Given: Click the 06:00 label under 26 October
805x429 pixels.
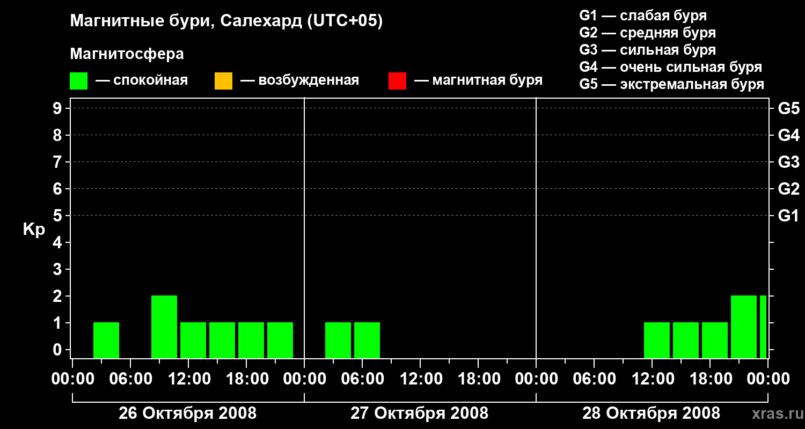Looking at the screenshot, I should point(130,379).
